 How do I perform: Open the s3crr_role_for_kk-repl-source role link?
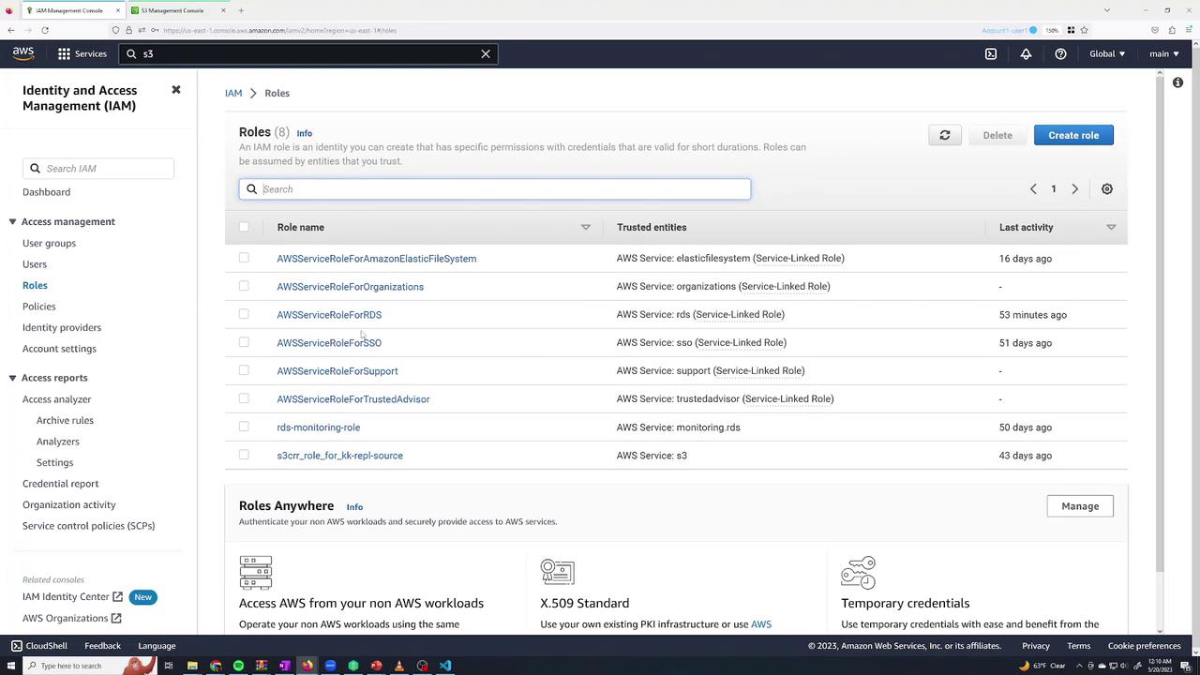(339, 456)
